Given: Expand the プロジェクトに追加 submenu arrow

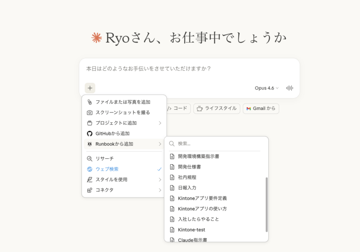Looking at the screenshot, I should point(160,123).
